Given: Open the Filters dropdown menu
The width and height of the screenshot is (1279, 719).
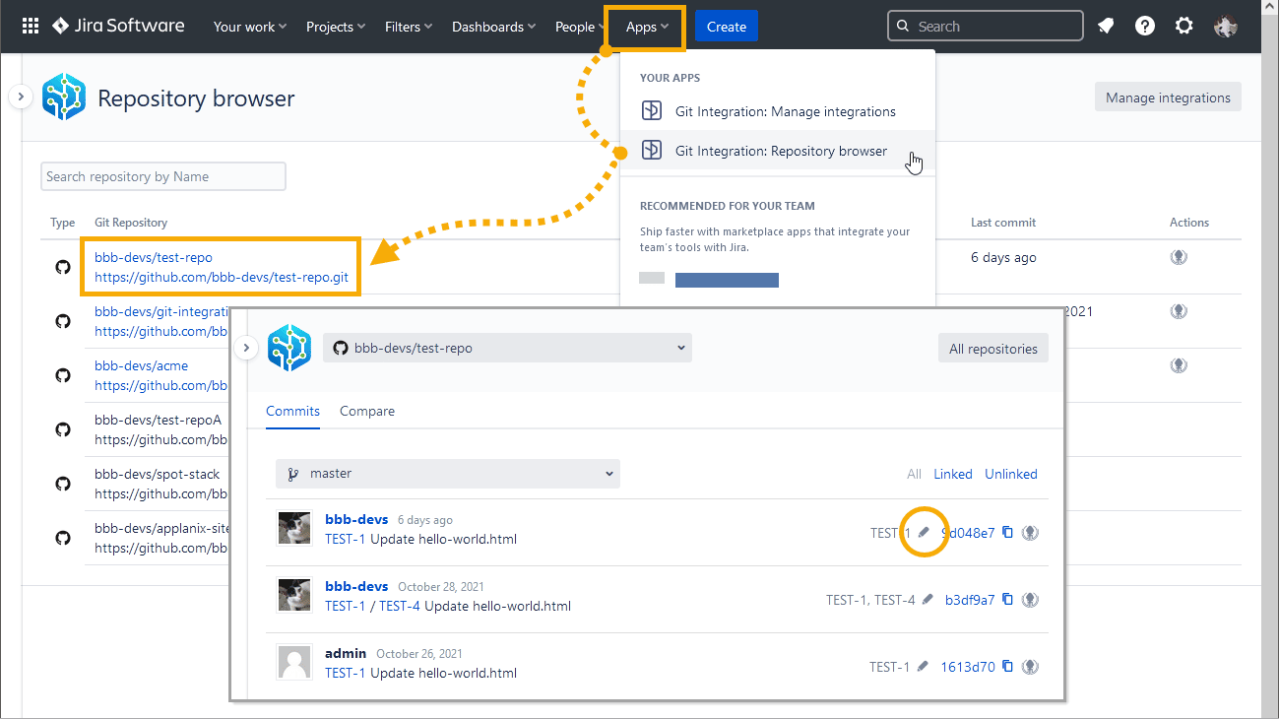Looking at the screenshot, I should 411,27.
